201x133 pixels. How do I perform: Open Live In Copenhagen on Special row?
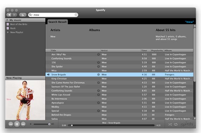176,111
